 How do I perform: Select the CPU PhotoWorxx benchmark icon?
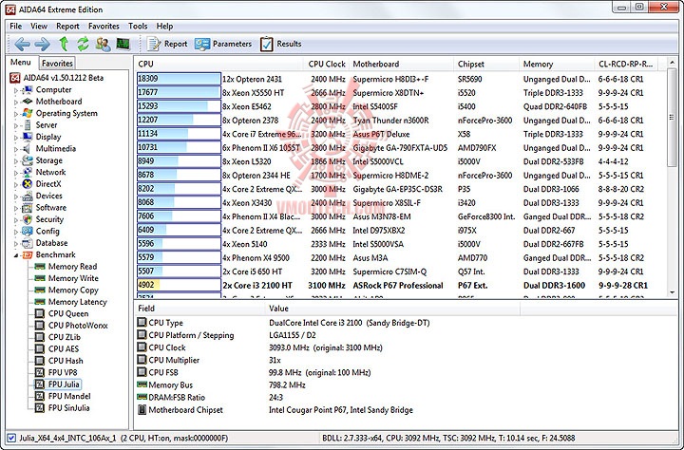[x=40, y=326]
